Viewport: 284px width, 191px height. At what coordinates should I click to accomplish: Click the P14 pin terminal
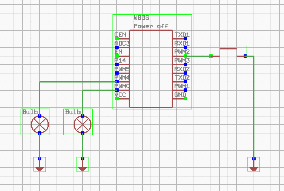pyautogui.click(x=117, y=64)
